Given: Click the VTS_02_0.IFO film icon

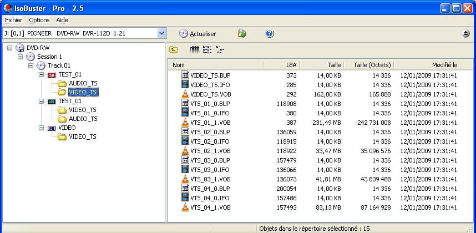Looking at the screenshot, I should [x=185, y=141].
